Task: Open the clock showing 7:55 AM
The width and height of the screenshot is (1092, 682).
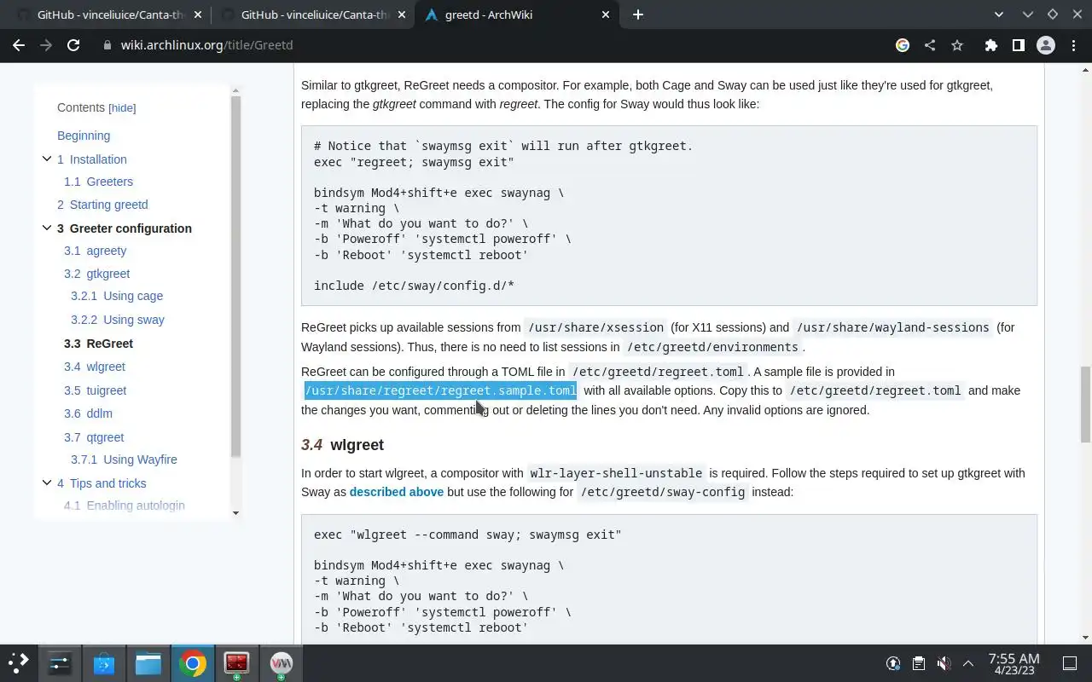Action: click(x=1014, y=663)
